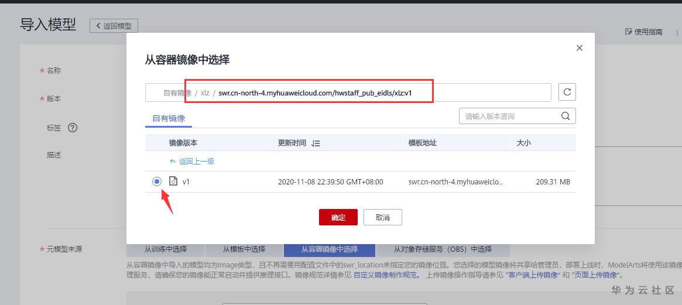Confirm selection with the 确定 button
Viewport: 682px width, 305px height.
click(x=338, y=217)
